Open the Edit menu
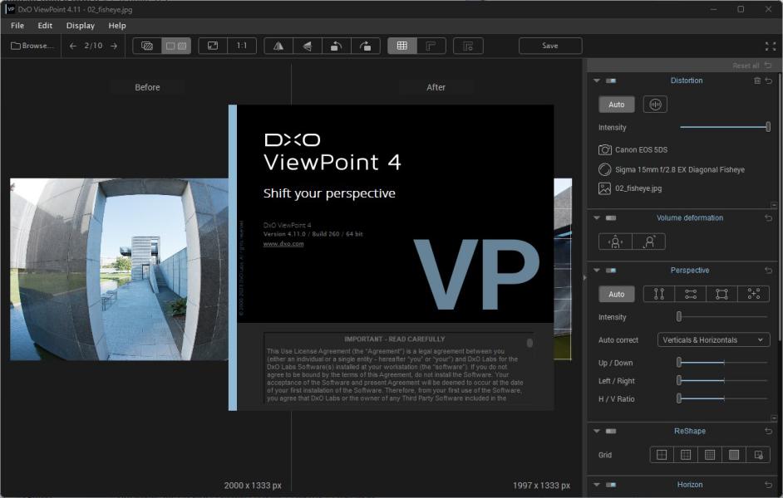The width and height of the screenshot is (783, 498). [45, 26]
